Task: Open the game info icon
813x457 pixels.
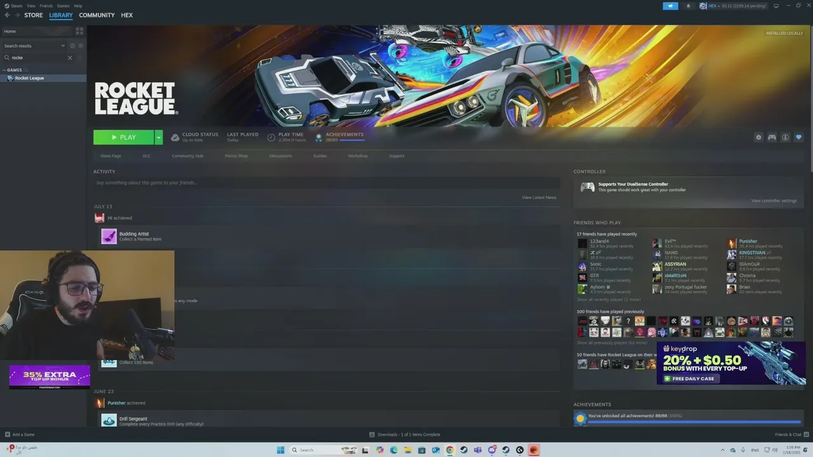Action: click(785, 137)
